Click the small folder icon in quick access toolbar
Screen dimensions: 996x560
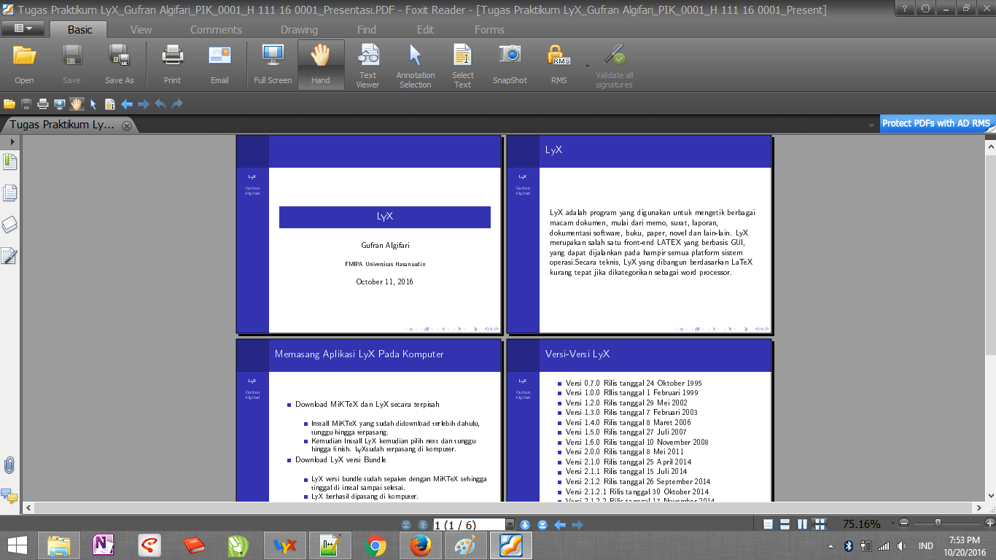pos(9,104)
